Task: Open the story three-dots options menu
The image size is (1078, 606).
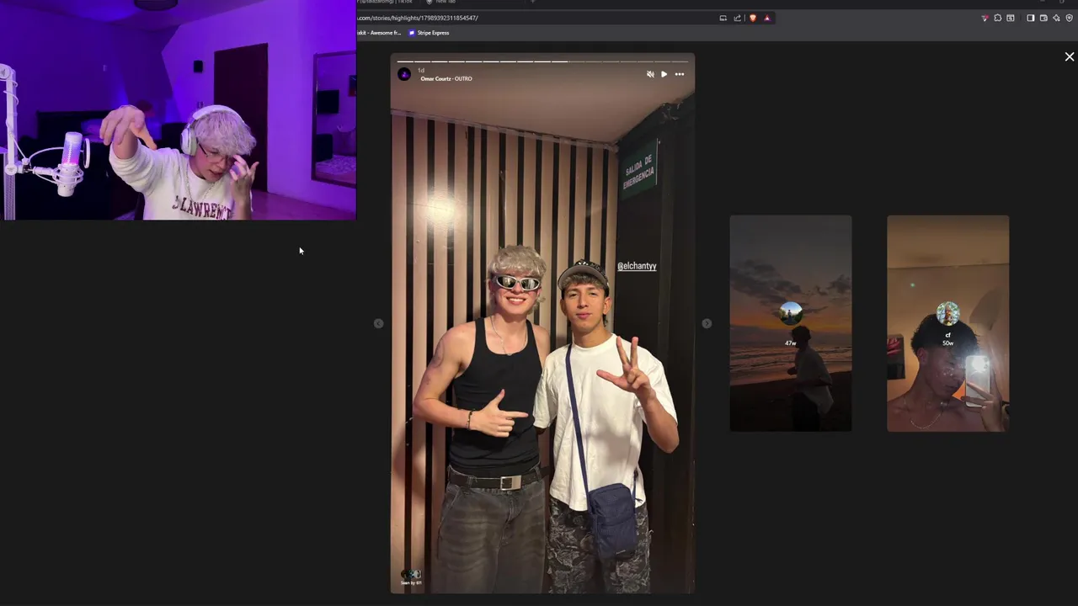Action: (680, 74)
